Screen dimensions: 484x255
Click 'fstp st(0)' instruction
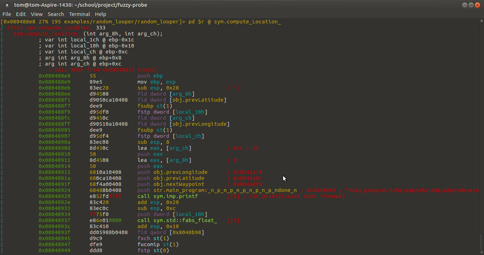pos(153,250)
